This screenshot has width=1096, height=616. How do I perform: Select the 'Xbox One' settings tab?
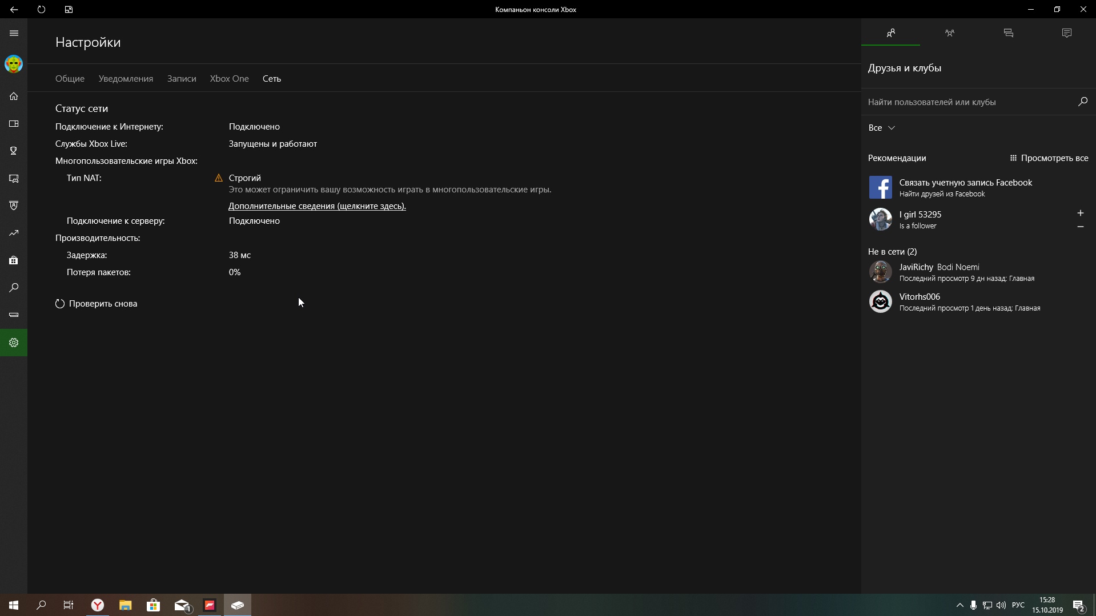tap(229, 79)
